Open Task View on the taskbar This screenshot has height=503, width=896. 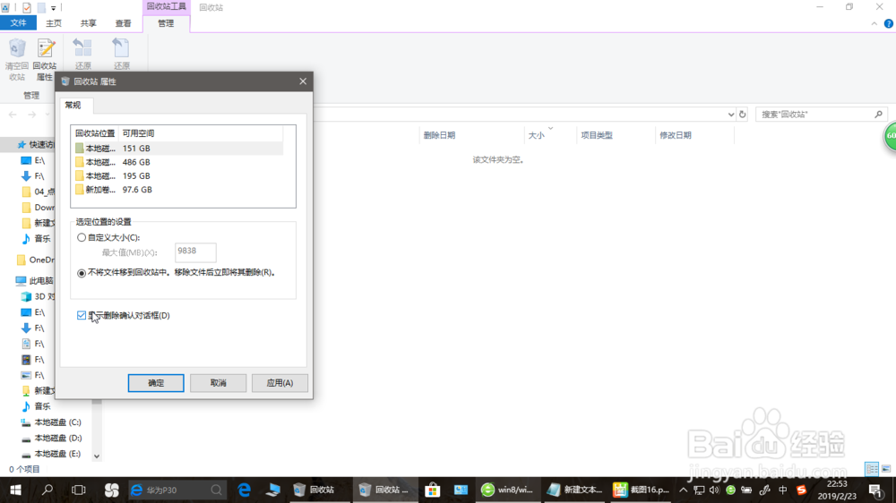pos(79,490)
